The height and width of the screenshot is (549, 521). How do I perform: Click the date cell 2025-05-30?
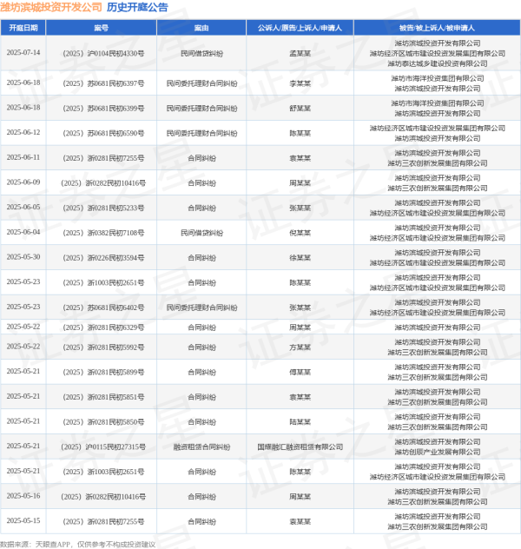pyautogui.click(x=23, y=256)
